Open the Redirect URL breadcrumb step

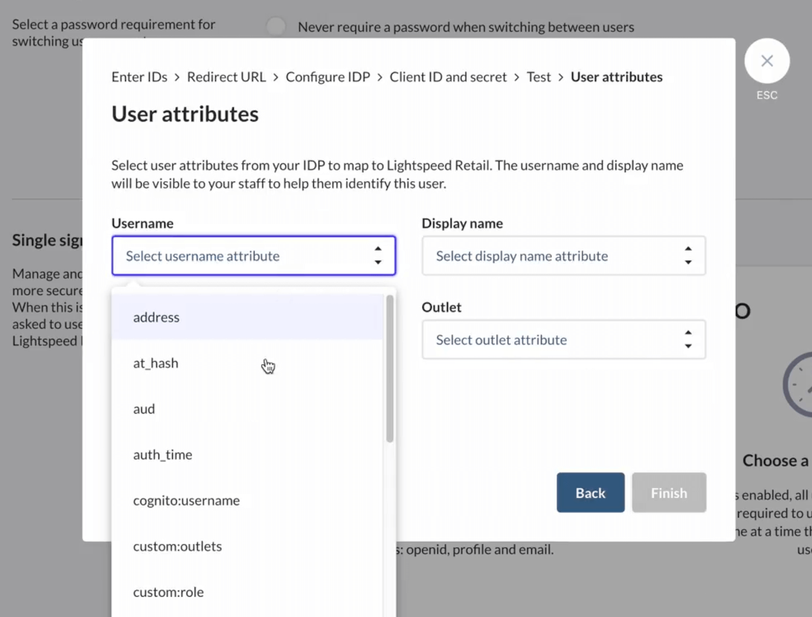(x=226, y=76)
